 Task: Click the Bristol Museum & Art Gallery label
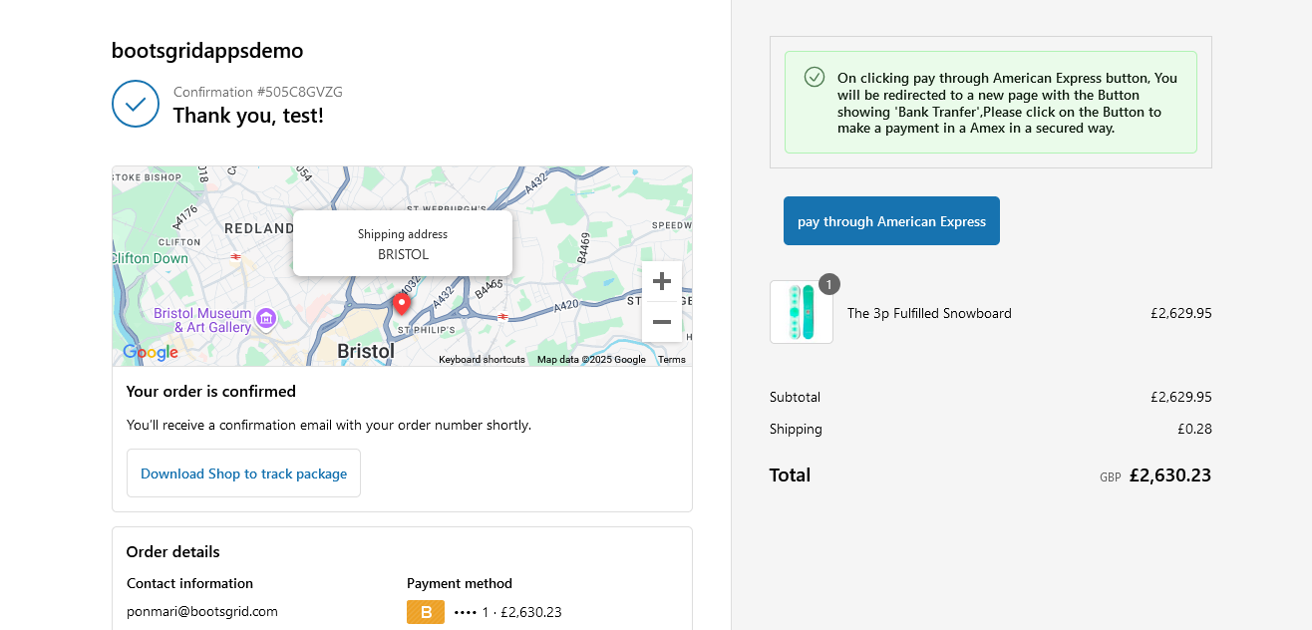click(x=202, y=320)
